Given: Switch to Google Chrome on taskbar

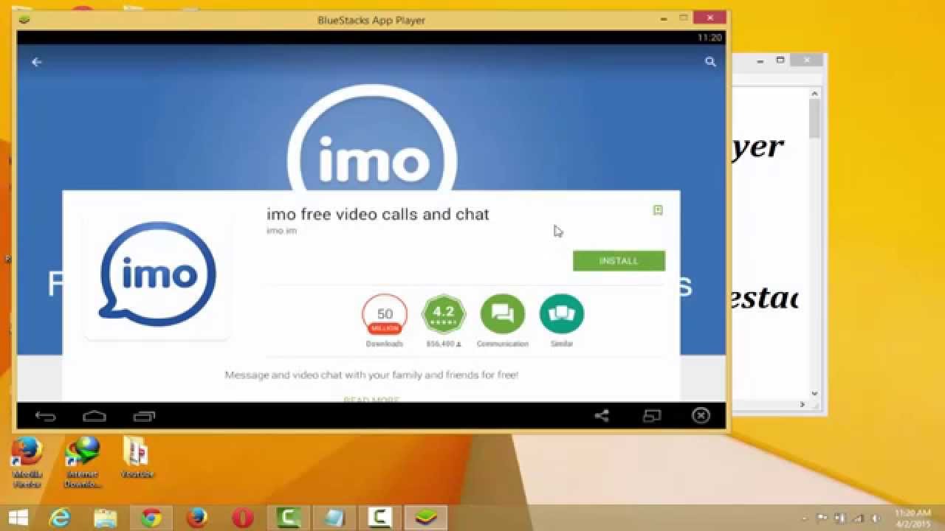Looking at the screenshot, I should pyautogui.click(x=151, y=518).
